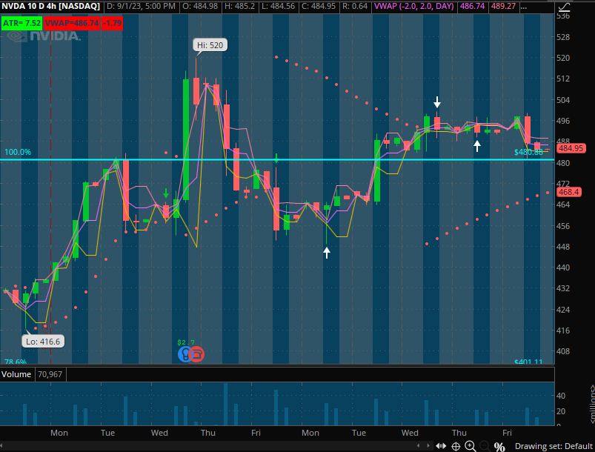This screenshot has width=595, height=452.
Task: Click the 489.27 VWAP upper band value
Action: click(503, 6)
